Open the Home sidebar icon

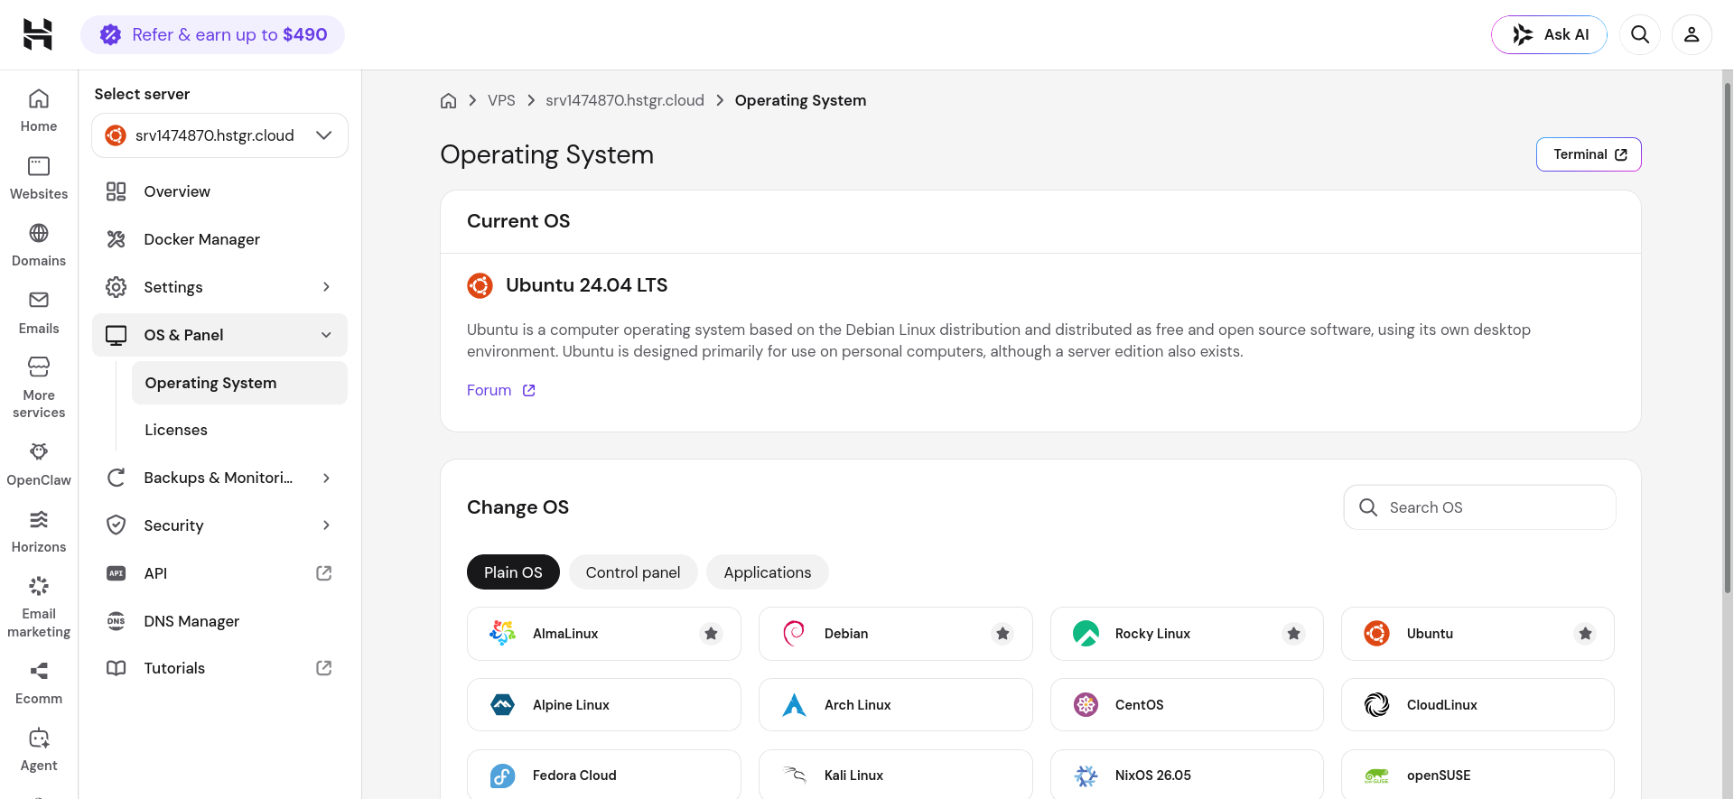[39, 111]
